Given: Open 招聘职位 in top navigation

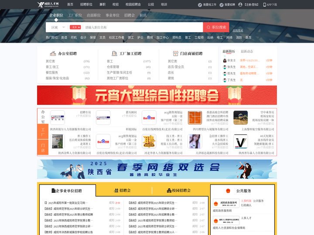Looking at the screenshot, I should point(86,4).
